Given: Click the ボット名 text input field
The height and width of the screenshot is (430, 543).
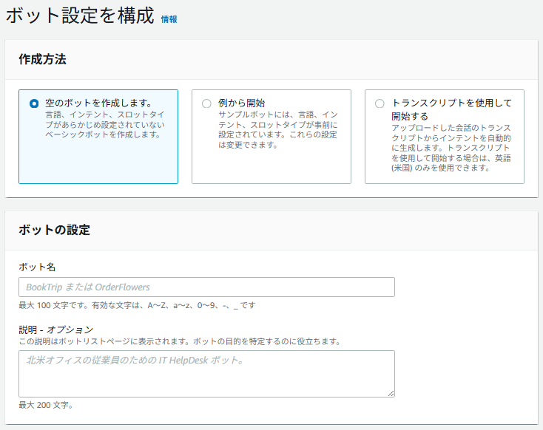Looking at the screenshot, I should point(206,287).
